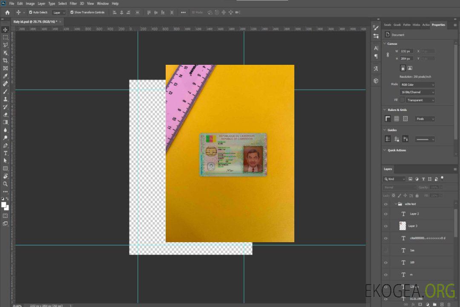Select the Eyedropper tool

tap(5, 76)
